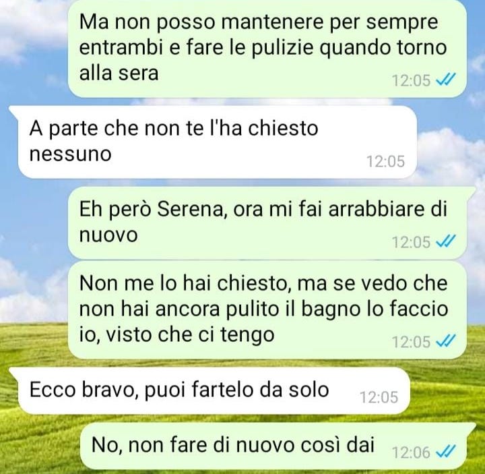Screen dimensions: 485x474
Task: Tap the 12:05 timestamp on 'alla sera' bubble
Action: point(411,80)
